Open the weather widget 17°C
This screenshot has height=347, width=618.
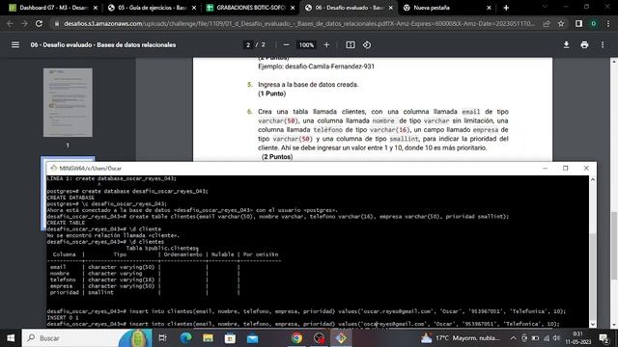click(461, 338)
